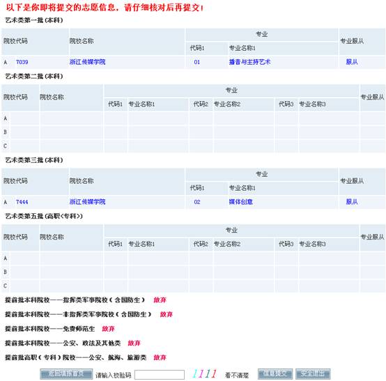The height and width of the screenshot is (381, 386).
Task: Click the 返回填报首页 button
Action: coord(66,374)
